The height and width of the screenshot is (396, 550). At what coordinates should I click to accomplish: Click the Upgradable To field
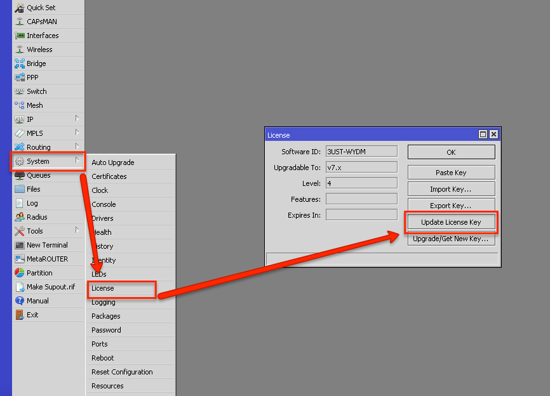click(361, 167)
